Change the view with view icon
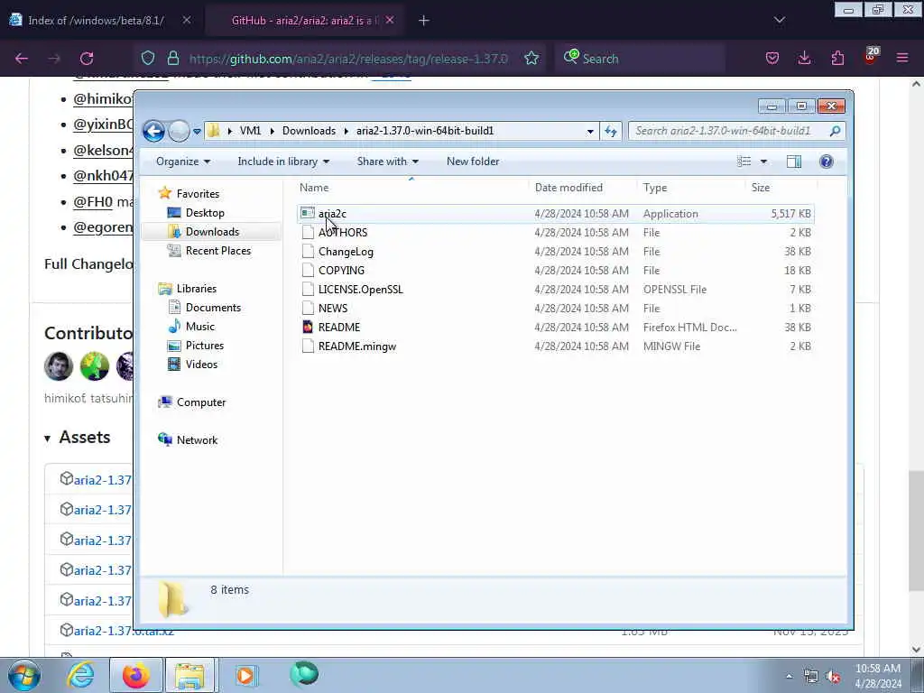Screen dimensions: 924x693 pyautogui.click(x=744, y=162)
